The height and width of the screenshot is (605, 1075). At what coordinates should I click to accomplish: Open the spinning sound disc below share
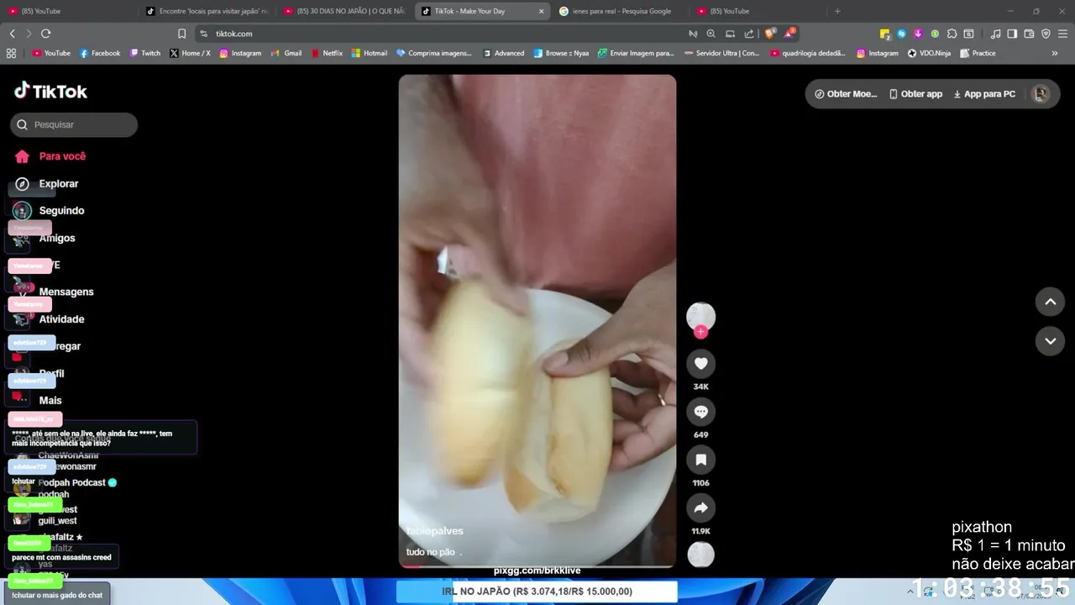tap(701, 555)
